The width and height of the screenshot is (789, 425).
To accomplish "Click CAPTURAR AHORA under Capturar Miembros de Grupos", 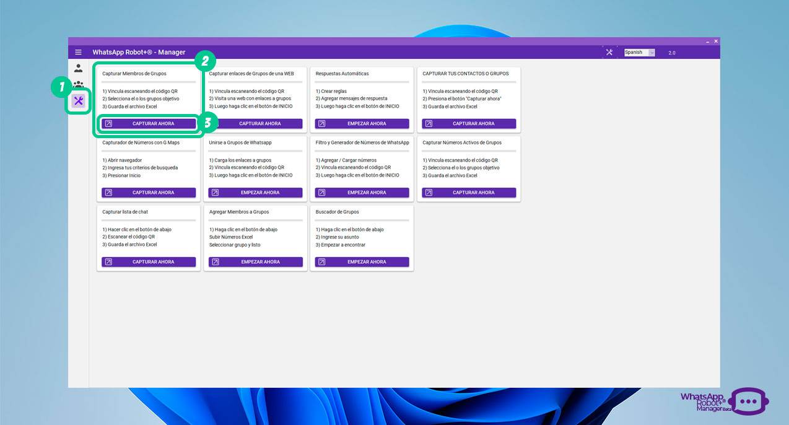I will pos(149,123).
